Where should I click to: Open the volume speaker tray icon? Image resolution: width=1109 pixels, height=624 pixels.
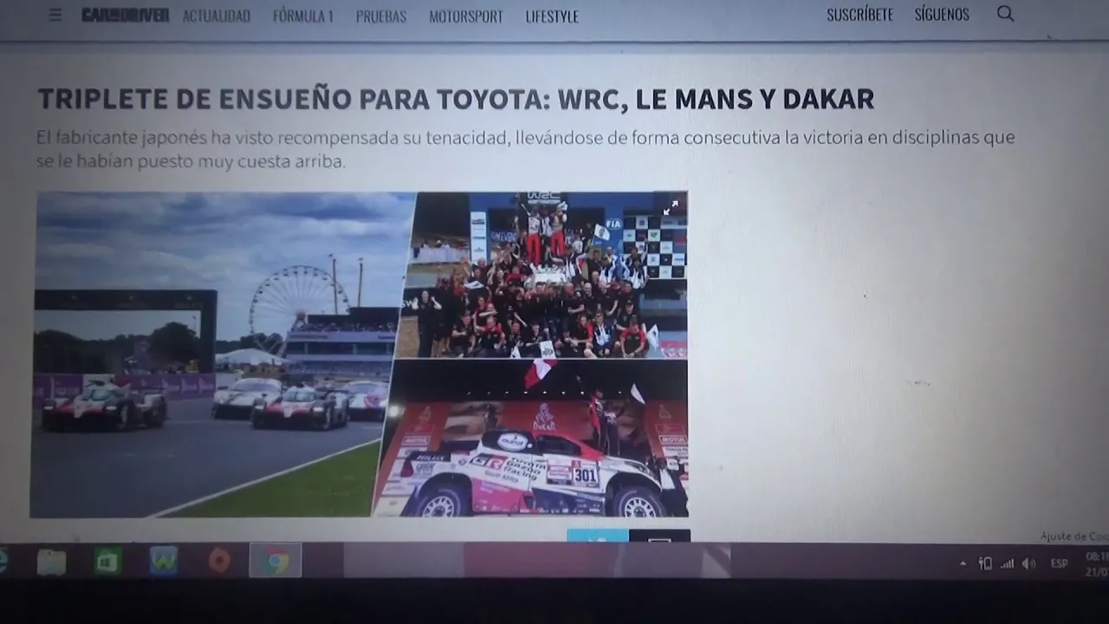pos(1028,563)
